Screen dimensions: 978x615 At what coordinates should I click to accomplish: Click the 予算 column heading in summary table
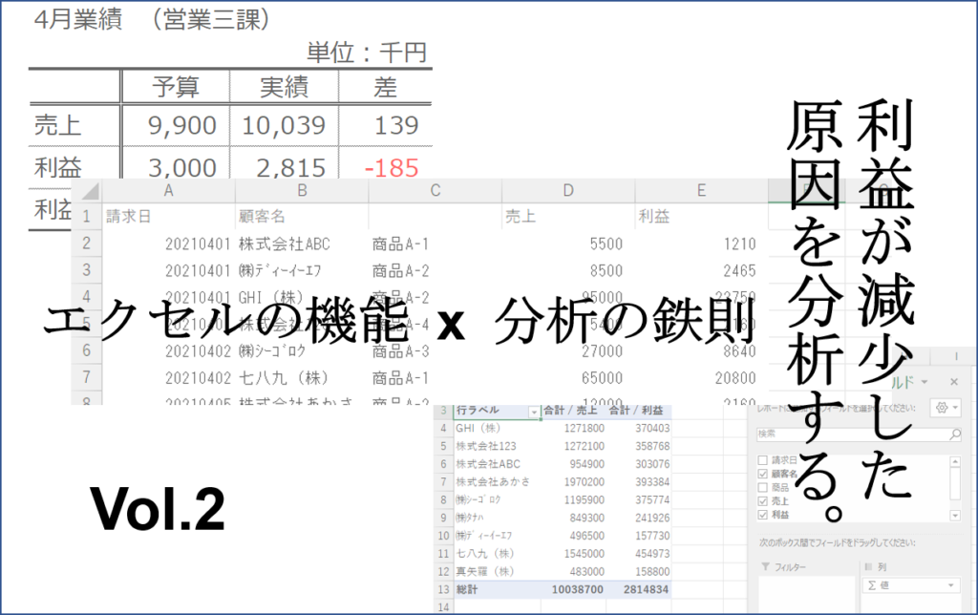[x=176, y=87]
